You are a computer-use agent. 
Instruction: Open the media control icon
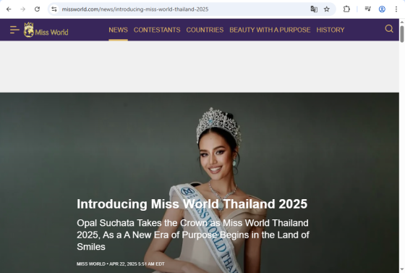[368, 9]
